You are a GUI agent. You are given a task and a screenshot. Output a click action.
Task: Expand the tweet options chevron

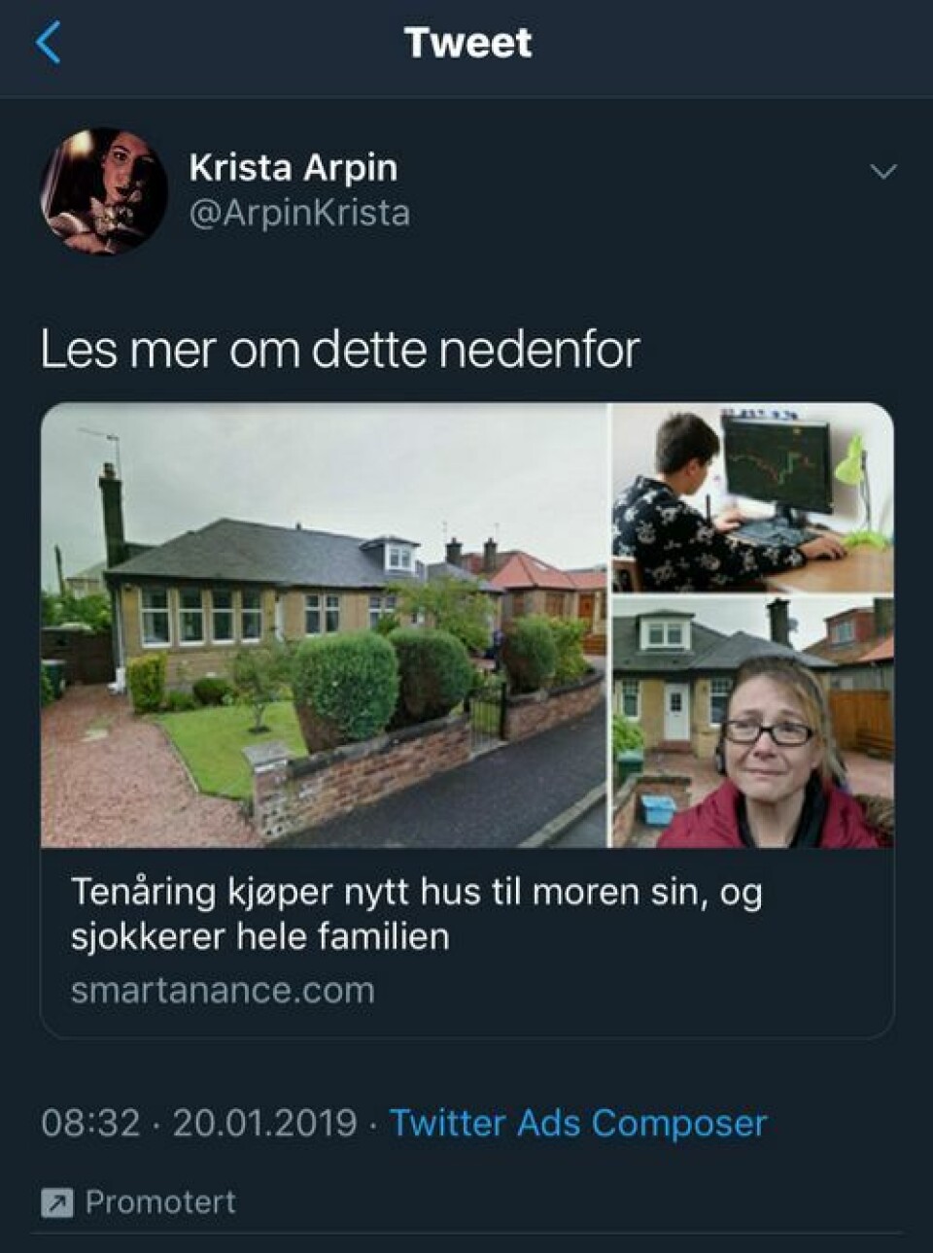[882, 172]
